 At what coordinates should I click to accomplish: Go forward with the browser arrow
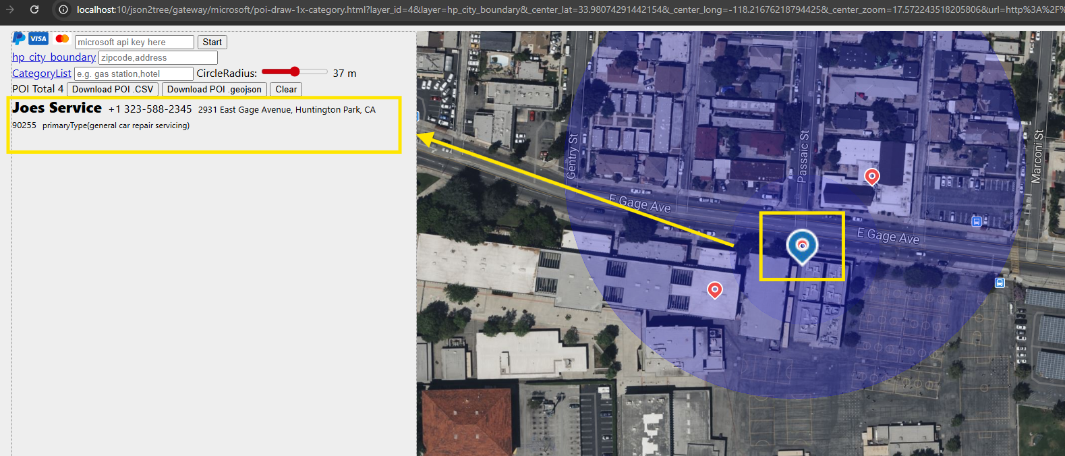(9, 9)
